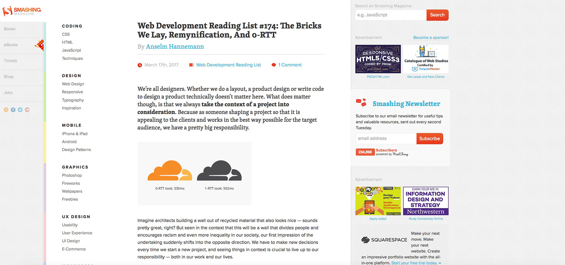Click the Squarespace logo
The image size is (565, 265).
coord(384,240)
